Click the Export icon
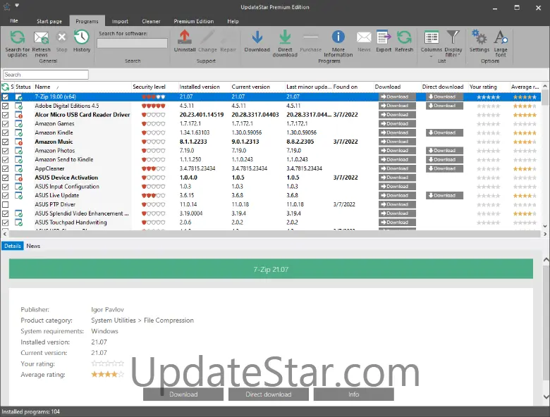 (384, 37)
